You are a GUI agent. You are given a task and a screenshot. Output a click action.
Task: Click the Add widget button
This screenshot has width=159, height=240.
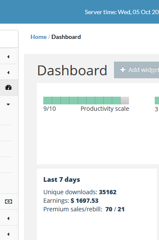[x=136, y=70]
